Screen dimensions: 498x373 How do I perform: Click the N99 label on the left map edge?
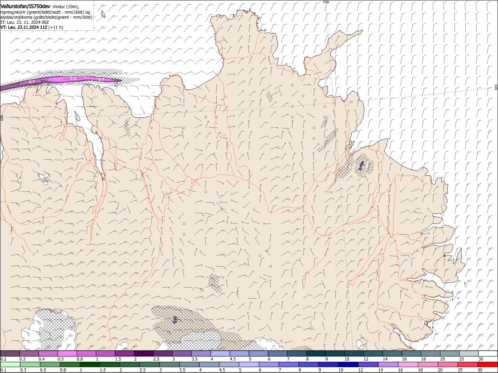coord(2,118)
